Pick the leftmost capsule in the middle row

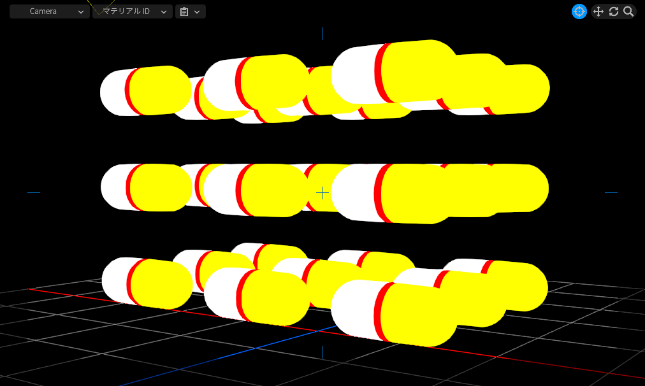point(147,187)
